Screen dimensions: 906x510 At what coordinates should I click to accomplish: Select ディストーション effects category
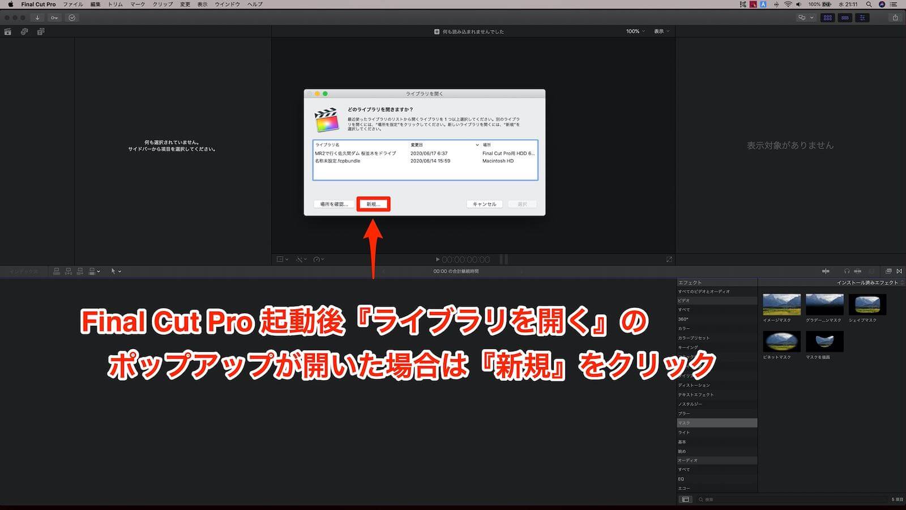click(717, 385)
